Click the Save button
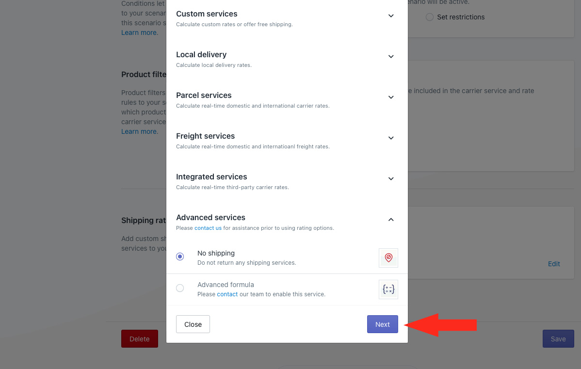The width and height of the screenshot is (581, 369). (x=558, y=339)
